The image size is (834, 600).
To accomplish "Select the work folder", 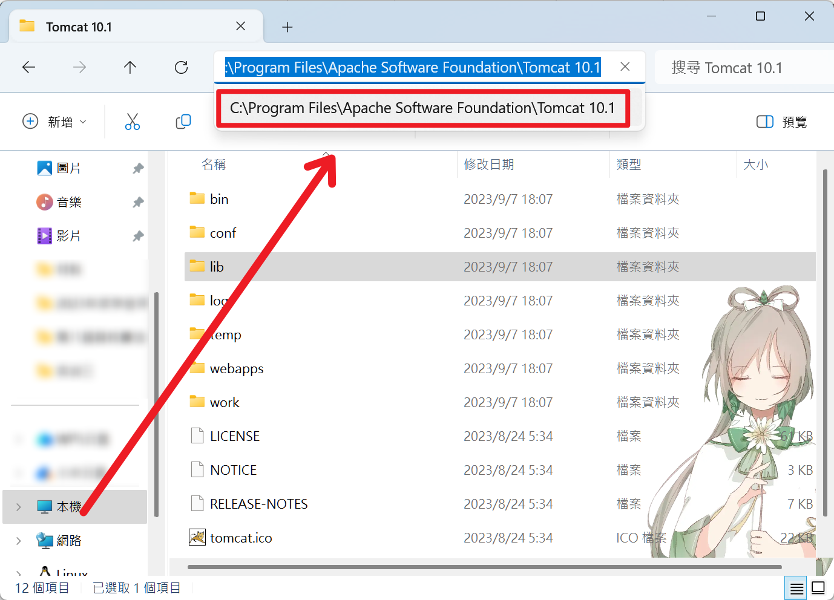I will point(500,402).
